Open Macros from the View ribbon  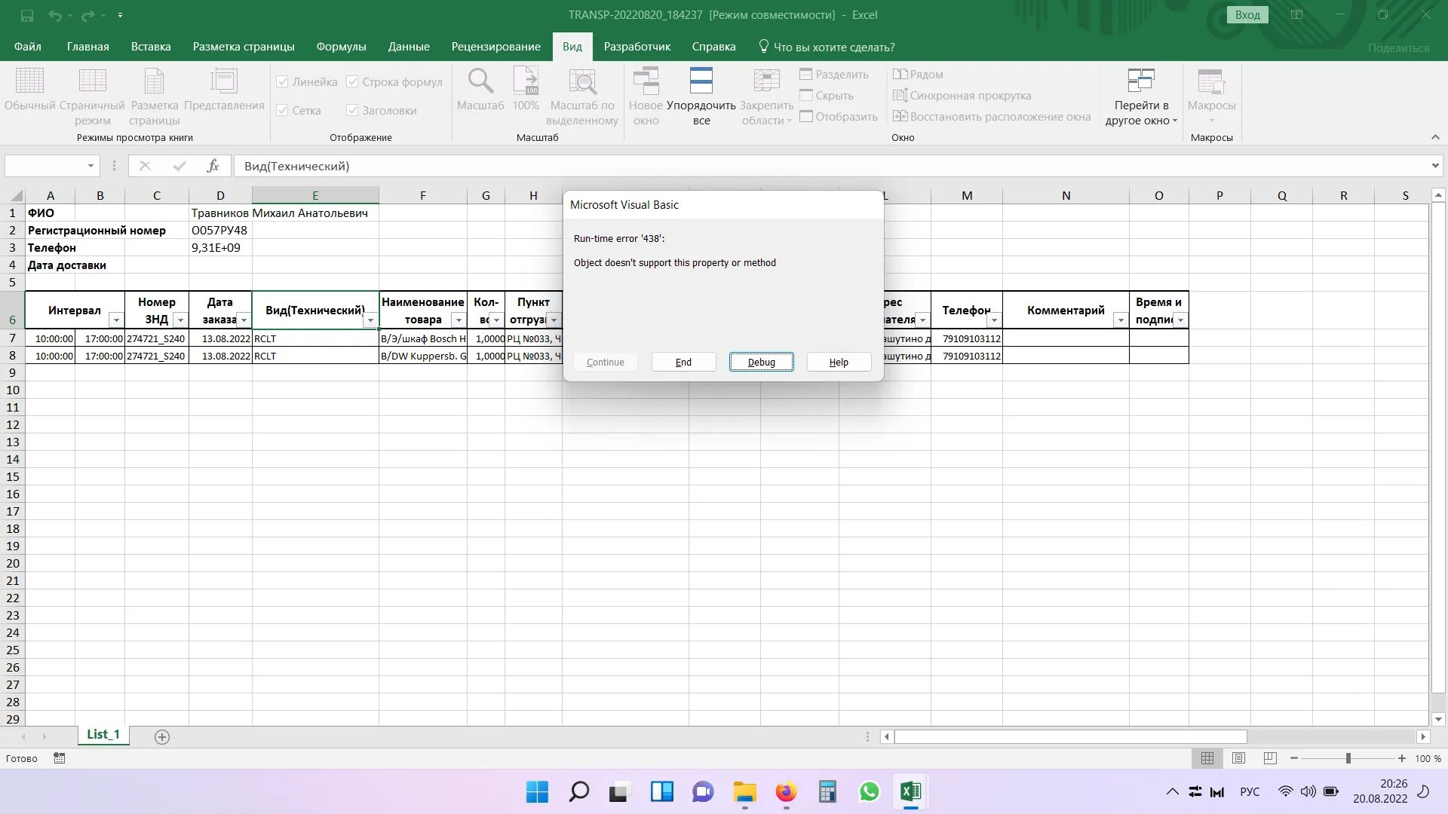click(1211, 83)
